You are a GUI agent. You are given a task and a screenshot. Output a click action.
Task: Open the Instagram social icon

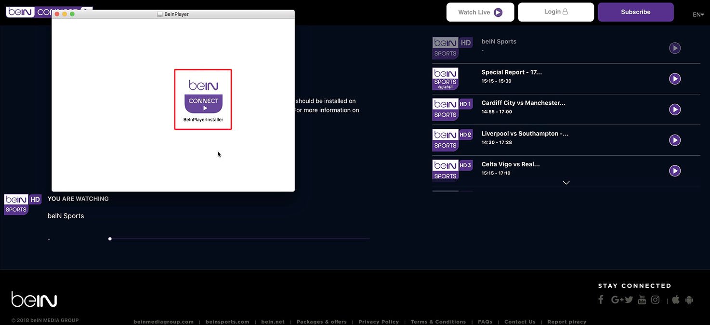pyautogui.click(x=655, y=300)
